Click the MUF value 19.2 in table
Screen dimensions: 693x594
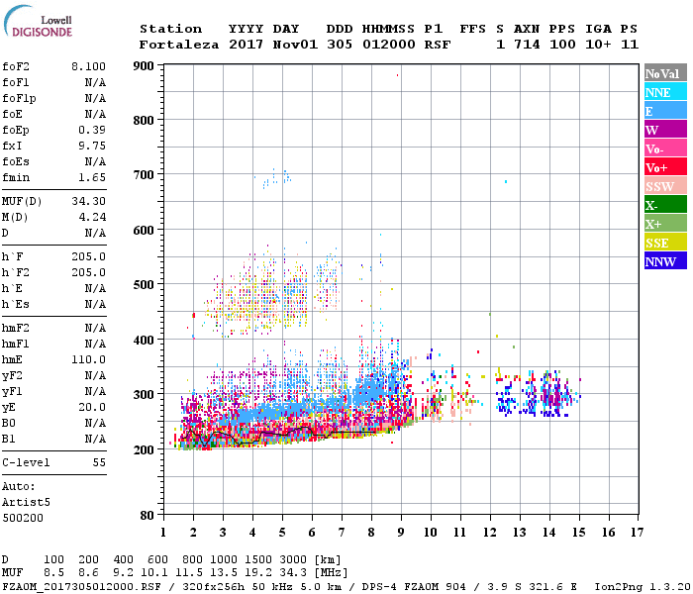coord(258,573)
